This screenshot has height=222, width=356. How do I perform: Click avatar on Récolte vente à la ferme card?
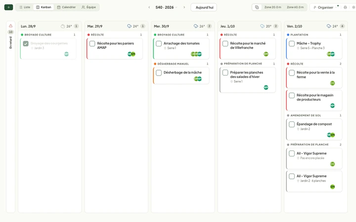(332, 83)
